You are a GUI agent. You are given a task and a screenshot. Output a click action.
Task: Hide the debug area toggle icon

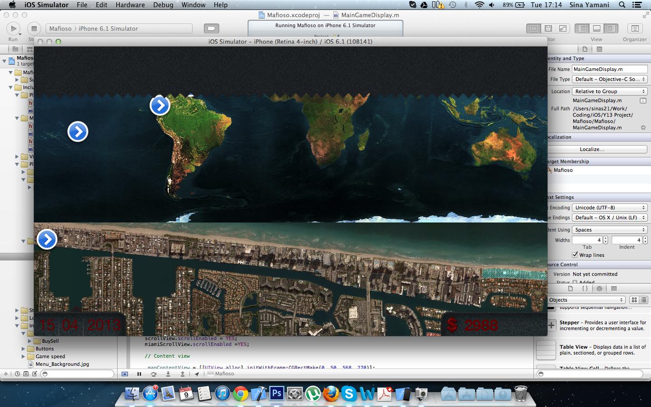[x=125, y=374]
